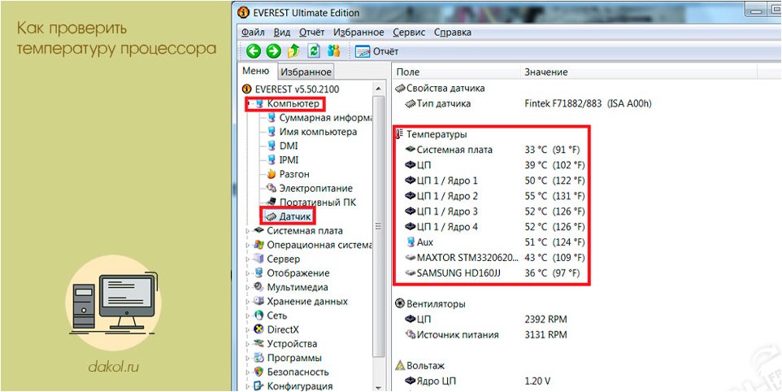Expand the Хранение данных tree node

(249, 301)
